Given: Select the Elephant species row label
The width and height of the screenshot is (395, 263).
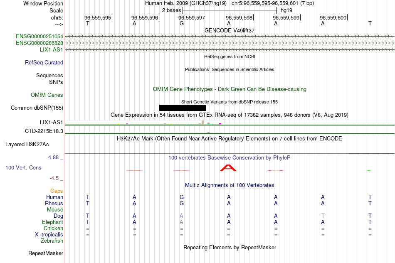Looking at the screenshot, I should 53,222.
